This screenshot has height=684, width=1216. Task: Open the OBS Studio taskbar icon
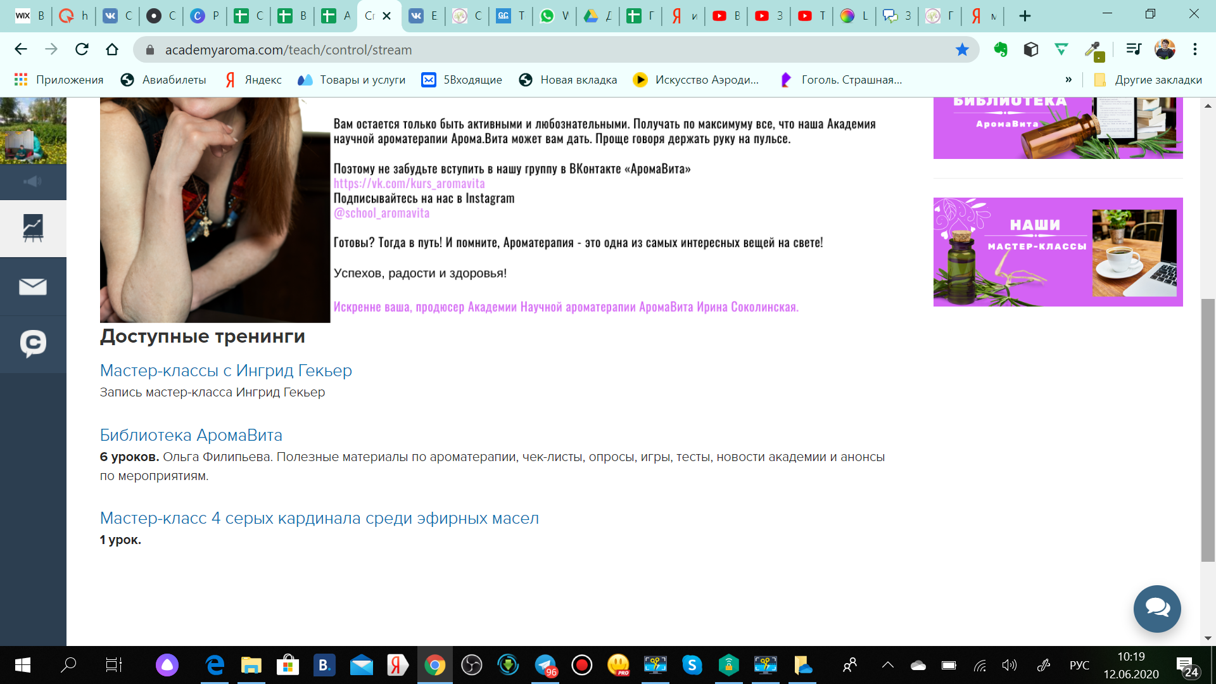pyautogui.click(x=472, y=665)
